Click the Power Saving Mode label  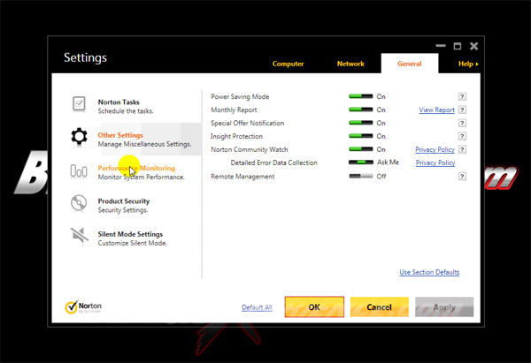[240, 96]
